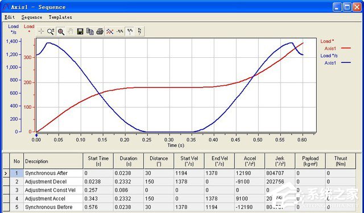Click row selector arrow beside row 1
This screenshot has height=213, width=364.
[x=6, y=173]
